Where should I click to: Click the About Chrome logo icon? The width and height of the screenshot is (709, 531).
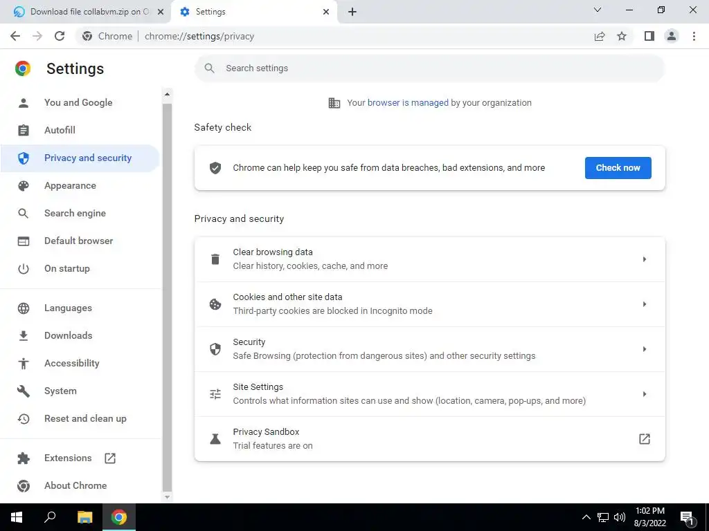pyautogui.click(x=24, y=486)
